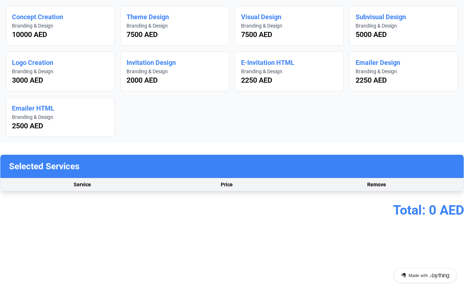Choose the Subvisual Design service
This screenshot has height=290, width=464.
coord(404,26)
